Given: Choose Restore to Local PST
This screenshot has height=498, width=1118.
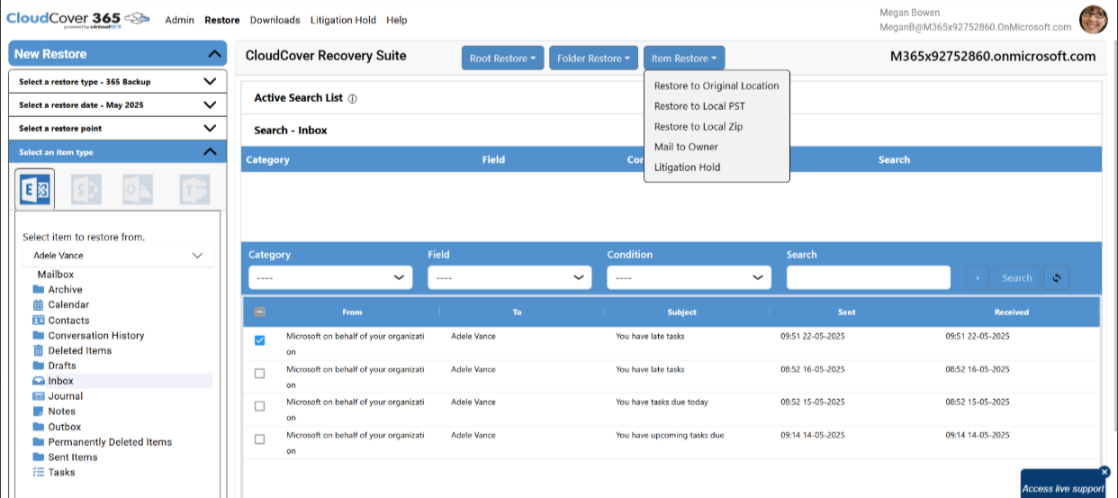Looking at the screenshot, I should click(x=699, y=106).
